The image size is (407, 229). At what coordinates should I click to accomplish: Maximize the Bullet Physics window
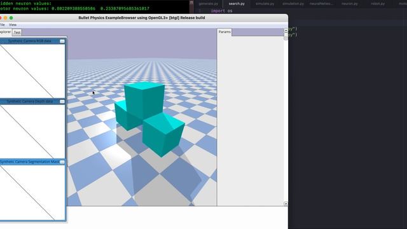[11, 18]
